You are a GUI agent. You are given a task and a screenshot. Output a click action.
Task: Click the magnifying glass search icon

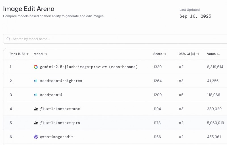click(9, 39)
